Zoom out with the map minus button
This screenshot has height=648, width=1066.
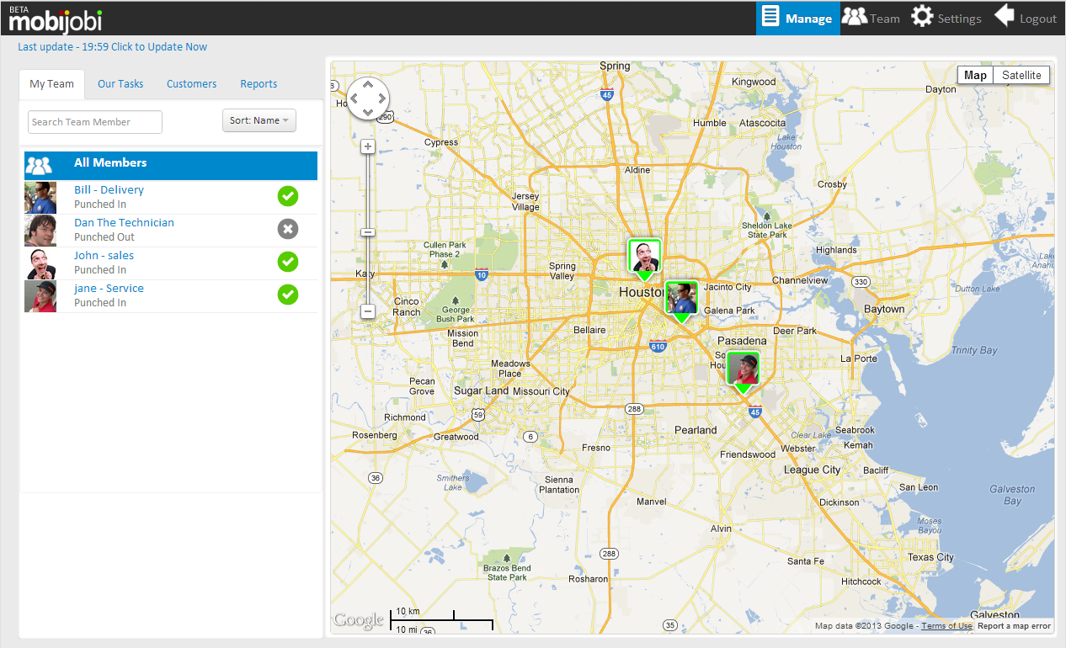pos(368,311)
